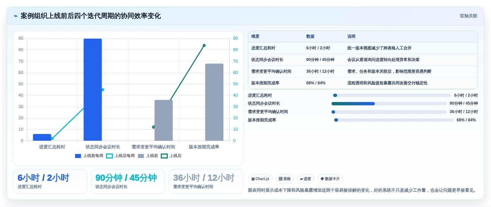Click the 36小时 / 12小时 data card
The height and width of the screenshot is (207, 491).
(x=206, y=181)
